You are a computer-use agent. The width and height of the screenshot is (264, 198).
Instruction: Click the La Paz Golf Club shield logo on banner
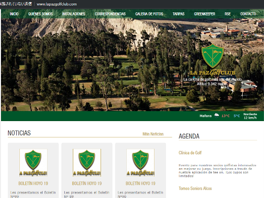coord(212,56)
